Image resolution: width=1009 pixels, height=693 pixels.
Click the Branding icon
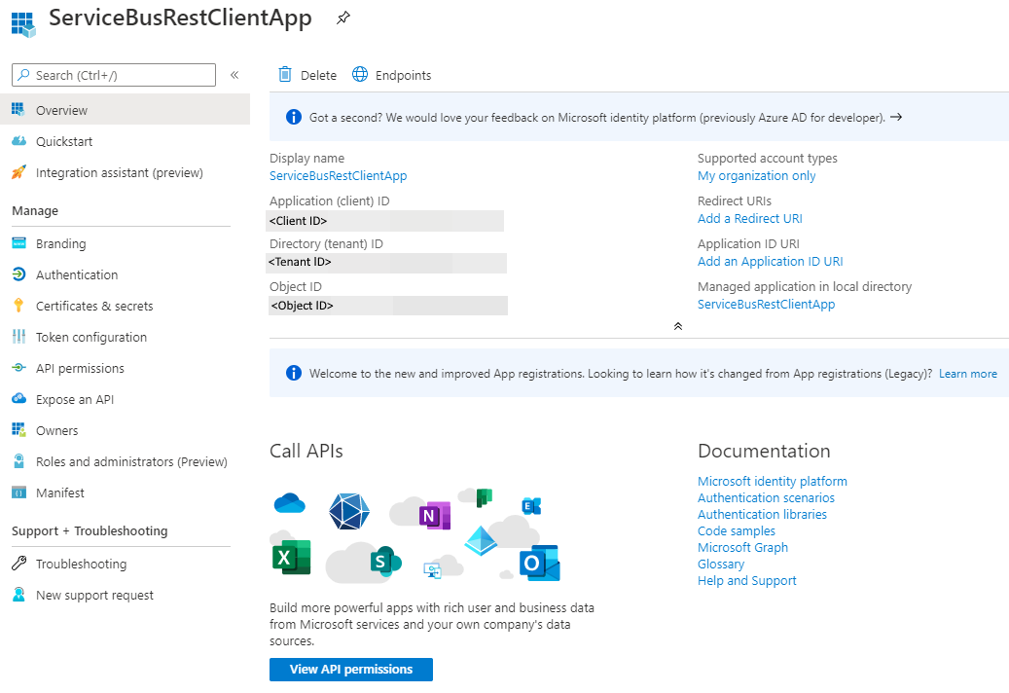19,243
